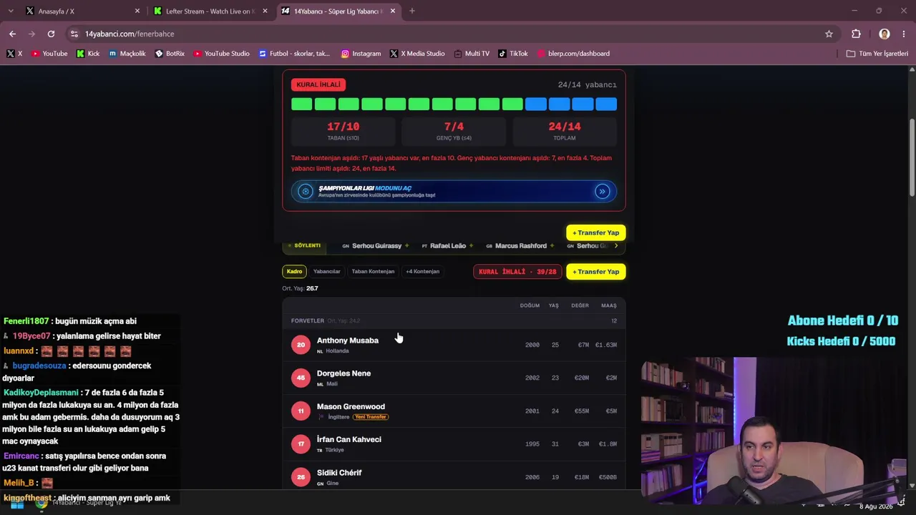Open the tab search dropdown arrow
916x515 pixels.
tap(10, 11)
